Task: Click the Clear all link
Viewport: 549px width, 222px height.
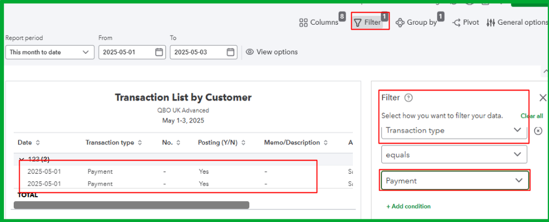Action: pos(531,116)
